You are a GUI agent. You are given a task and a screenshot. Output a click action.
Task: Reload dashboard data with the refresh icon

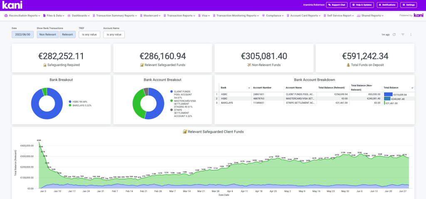tap(394, 34)
